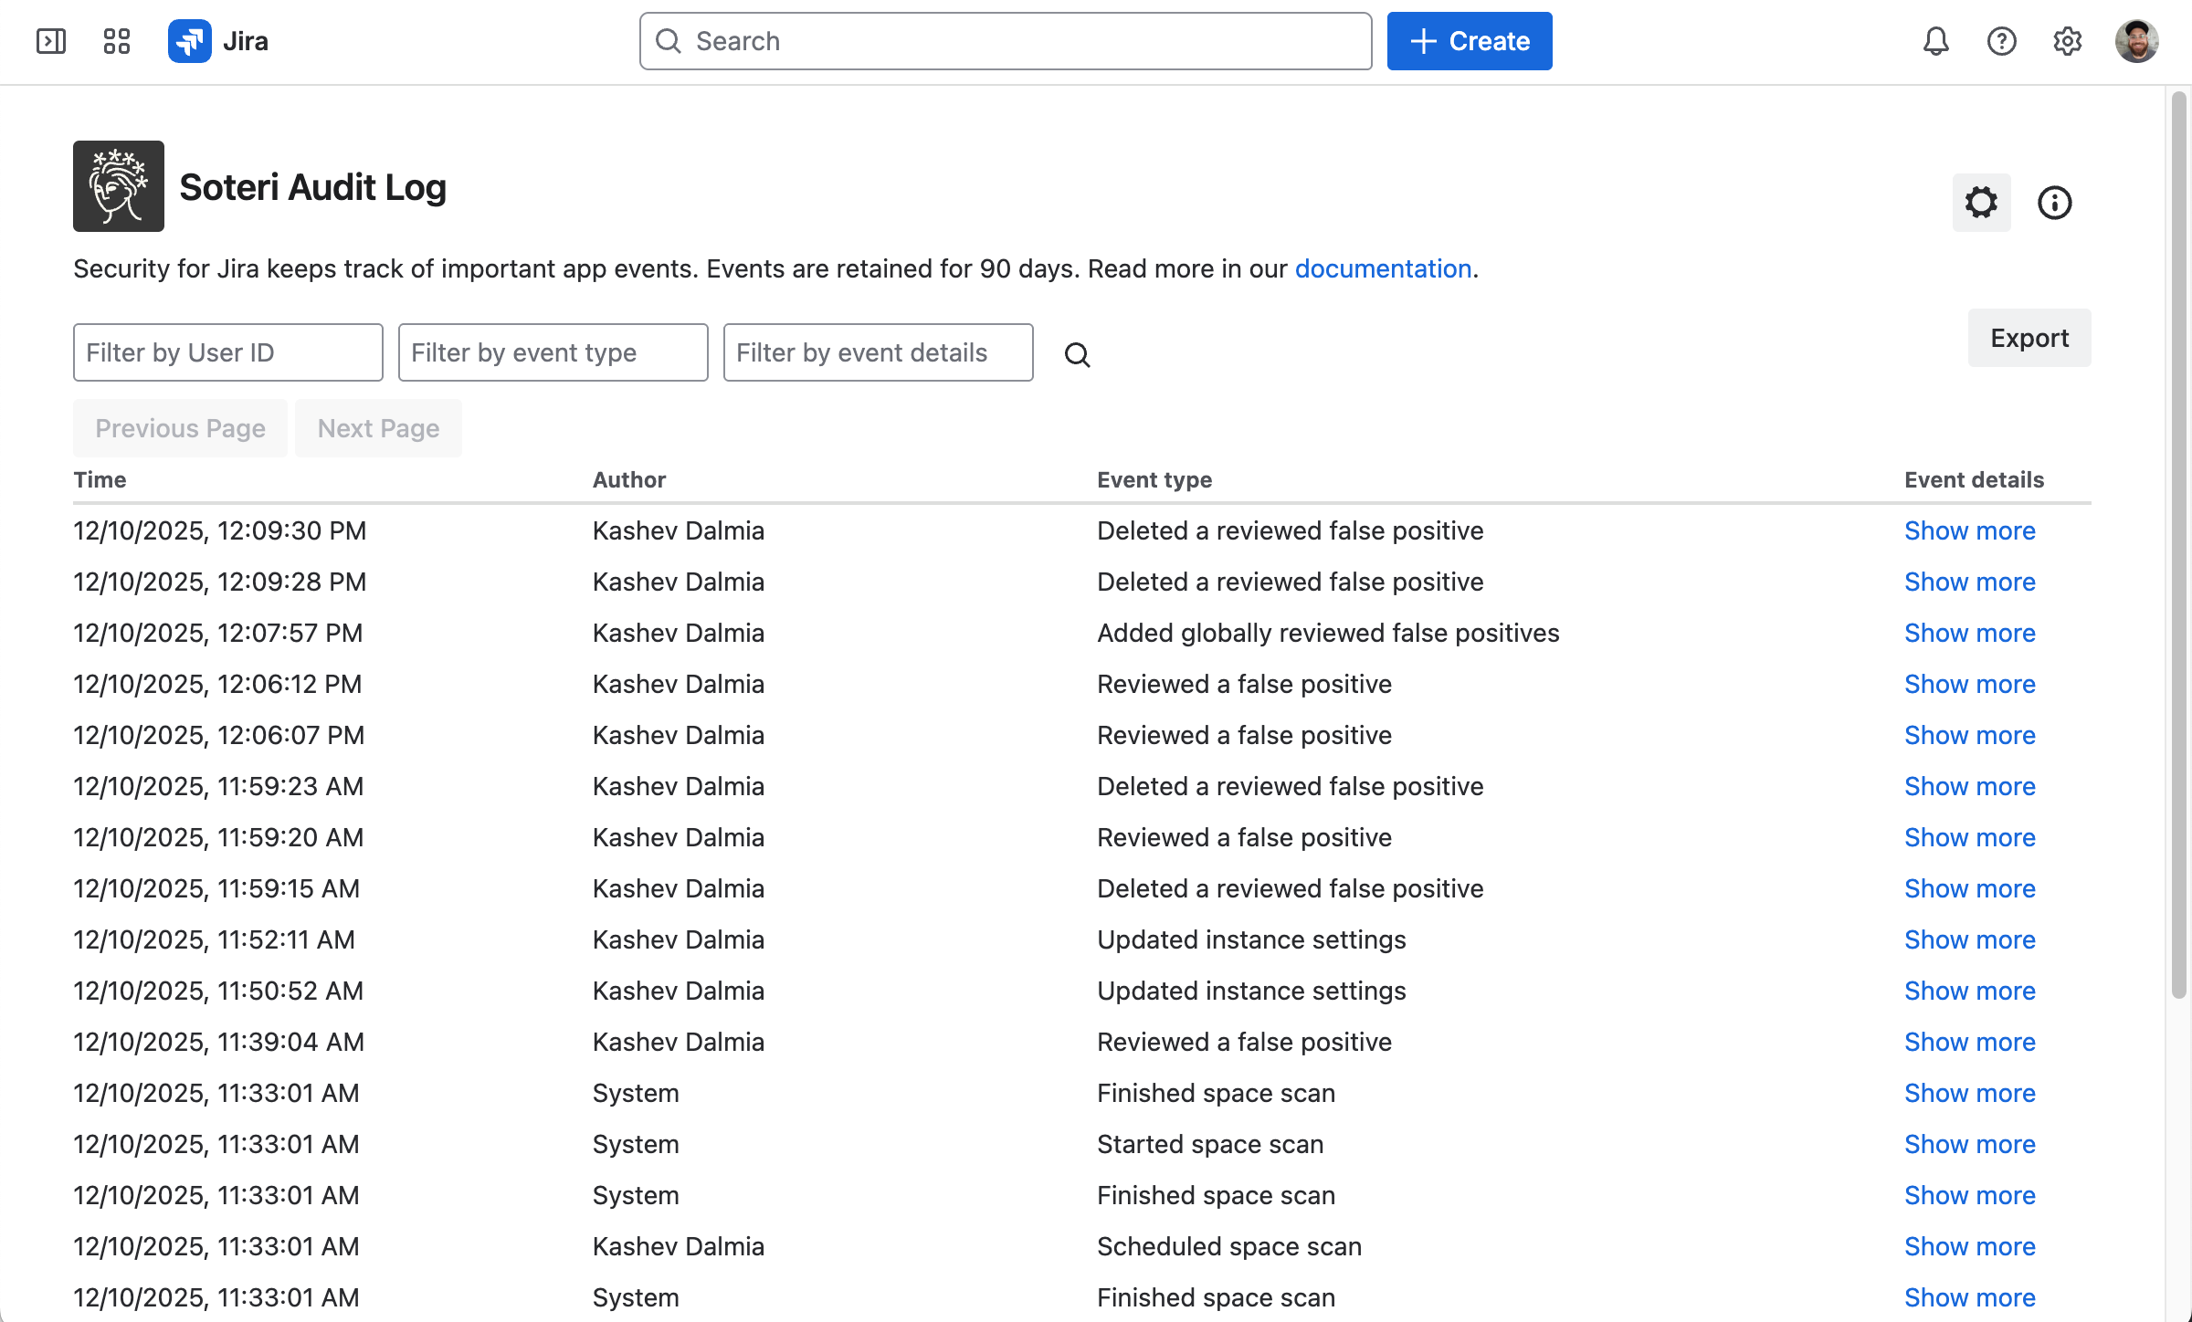Click the Export button
The image size is (2192, 1322).
[x=2029, y=338]
